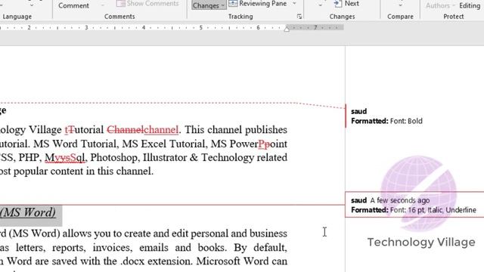Click the right indent marker on ruler
Viewport: 484px width, 272px height.
coord(287,29)
